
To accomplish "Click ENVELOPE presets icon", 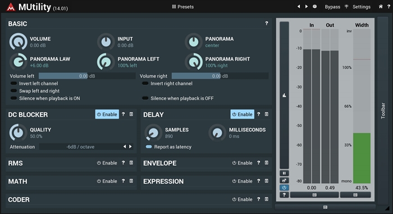I will [267, 162].
